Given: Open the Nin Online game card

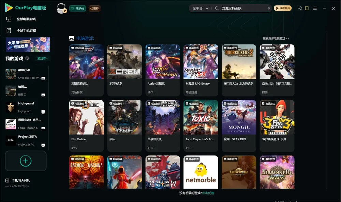Looking at the screenshot, I should coord(86,126).
